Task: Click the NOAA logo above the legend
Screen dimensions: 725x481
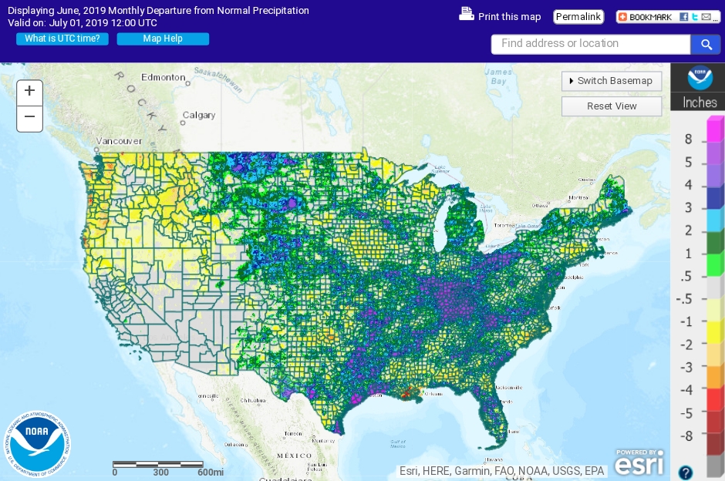Action: point(700,78)
